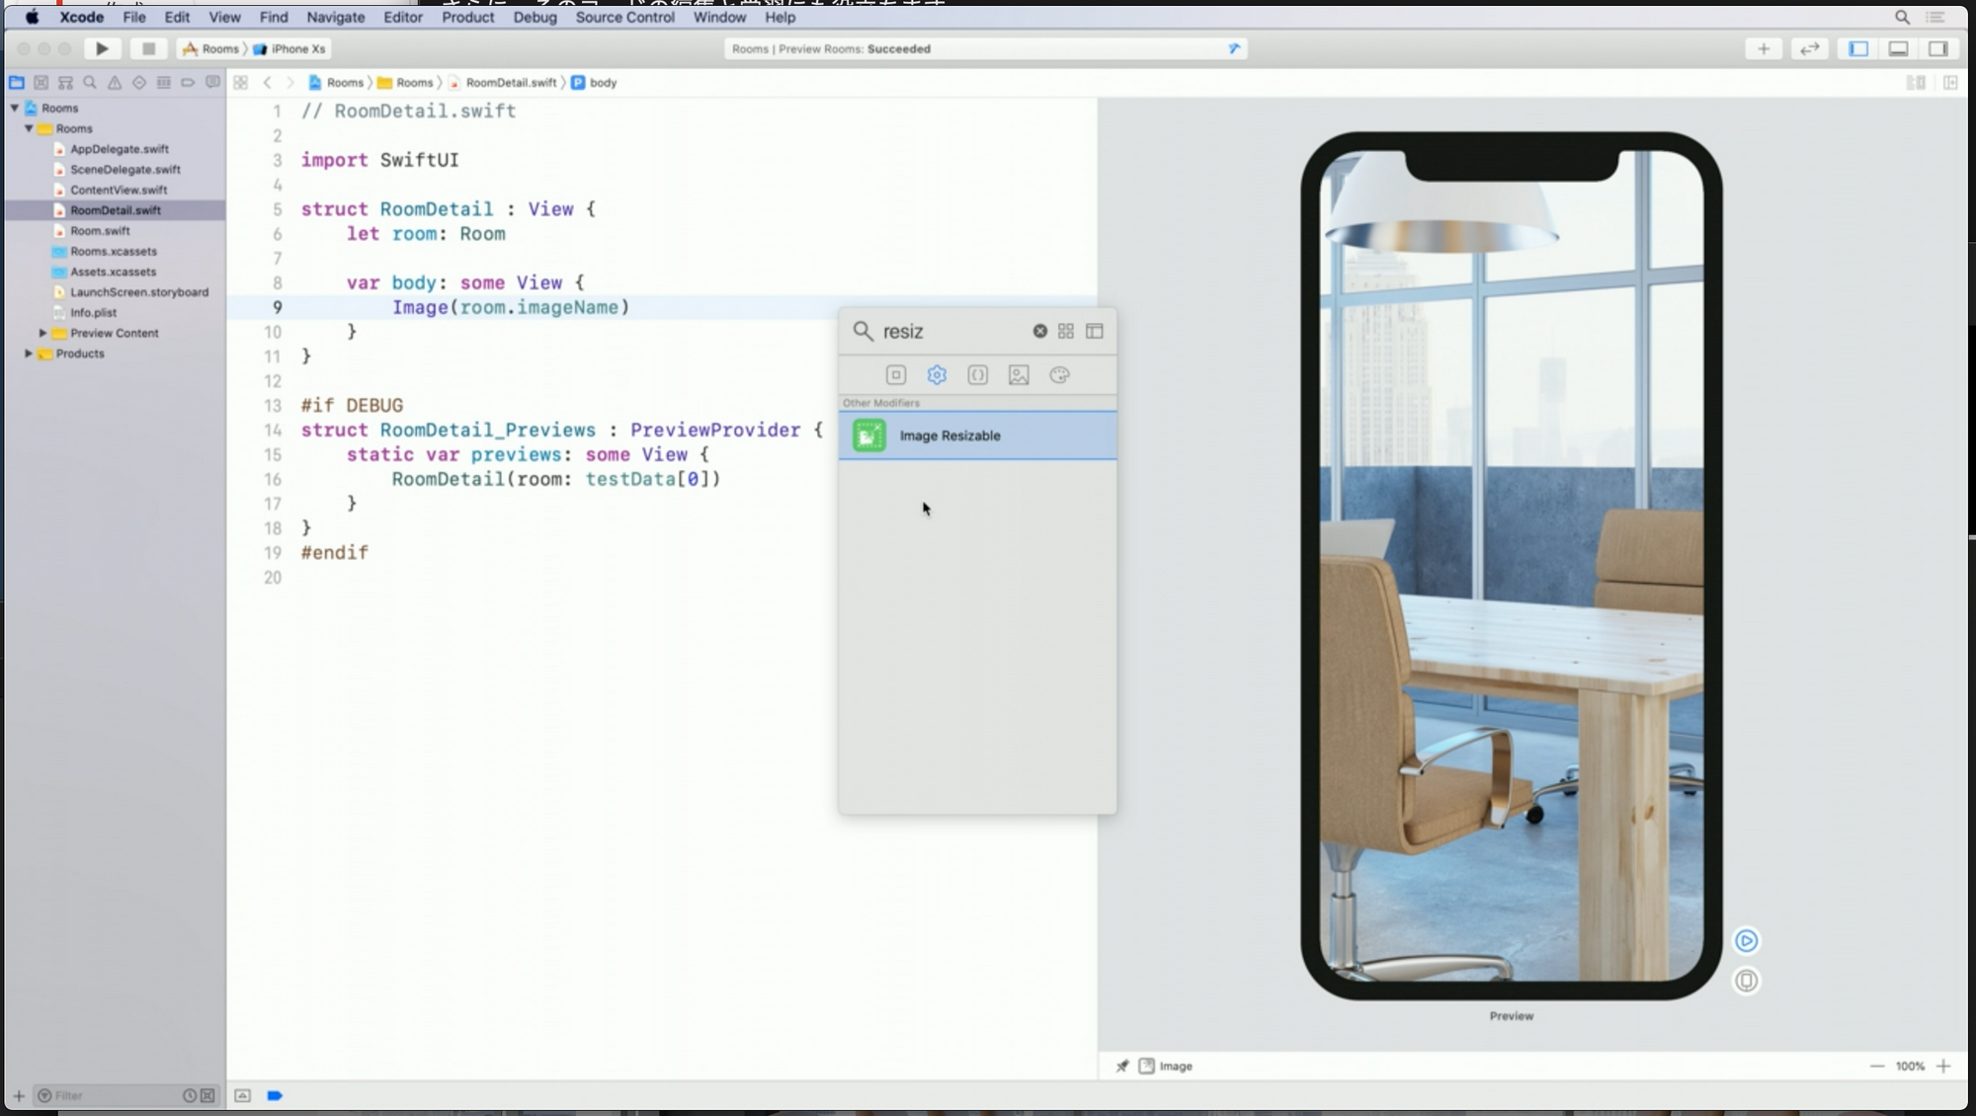
Task: Open the Source Control menu
Action: tap(624, 17)
